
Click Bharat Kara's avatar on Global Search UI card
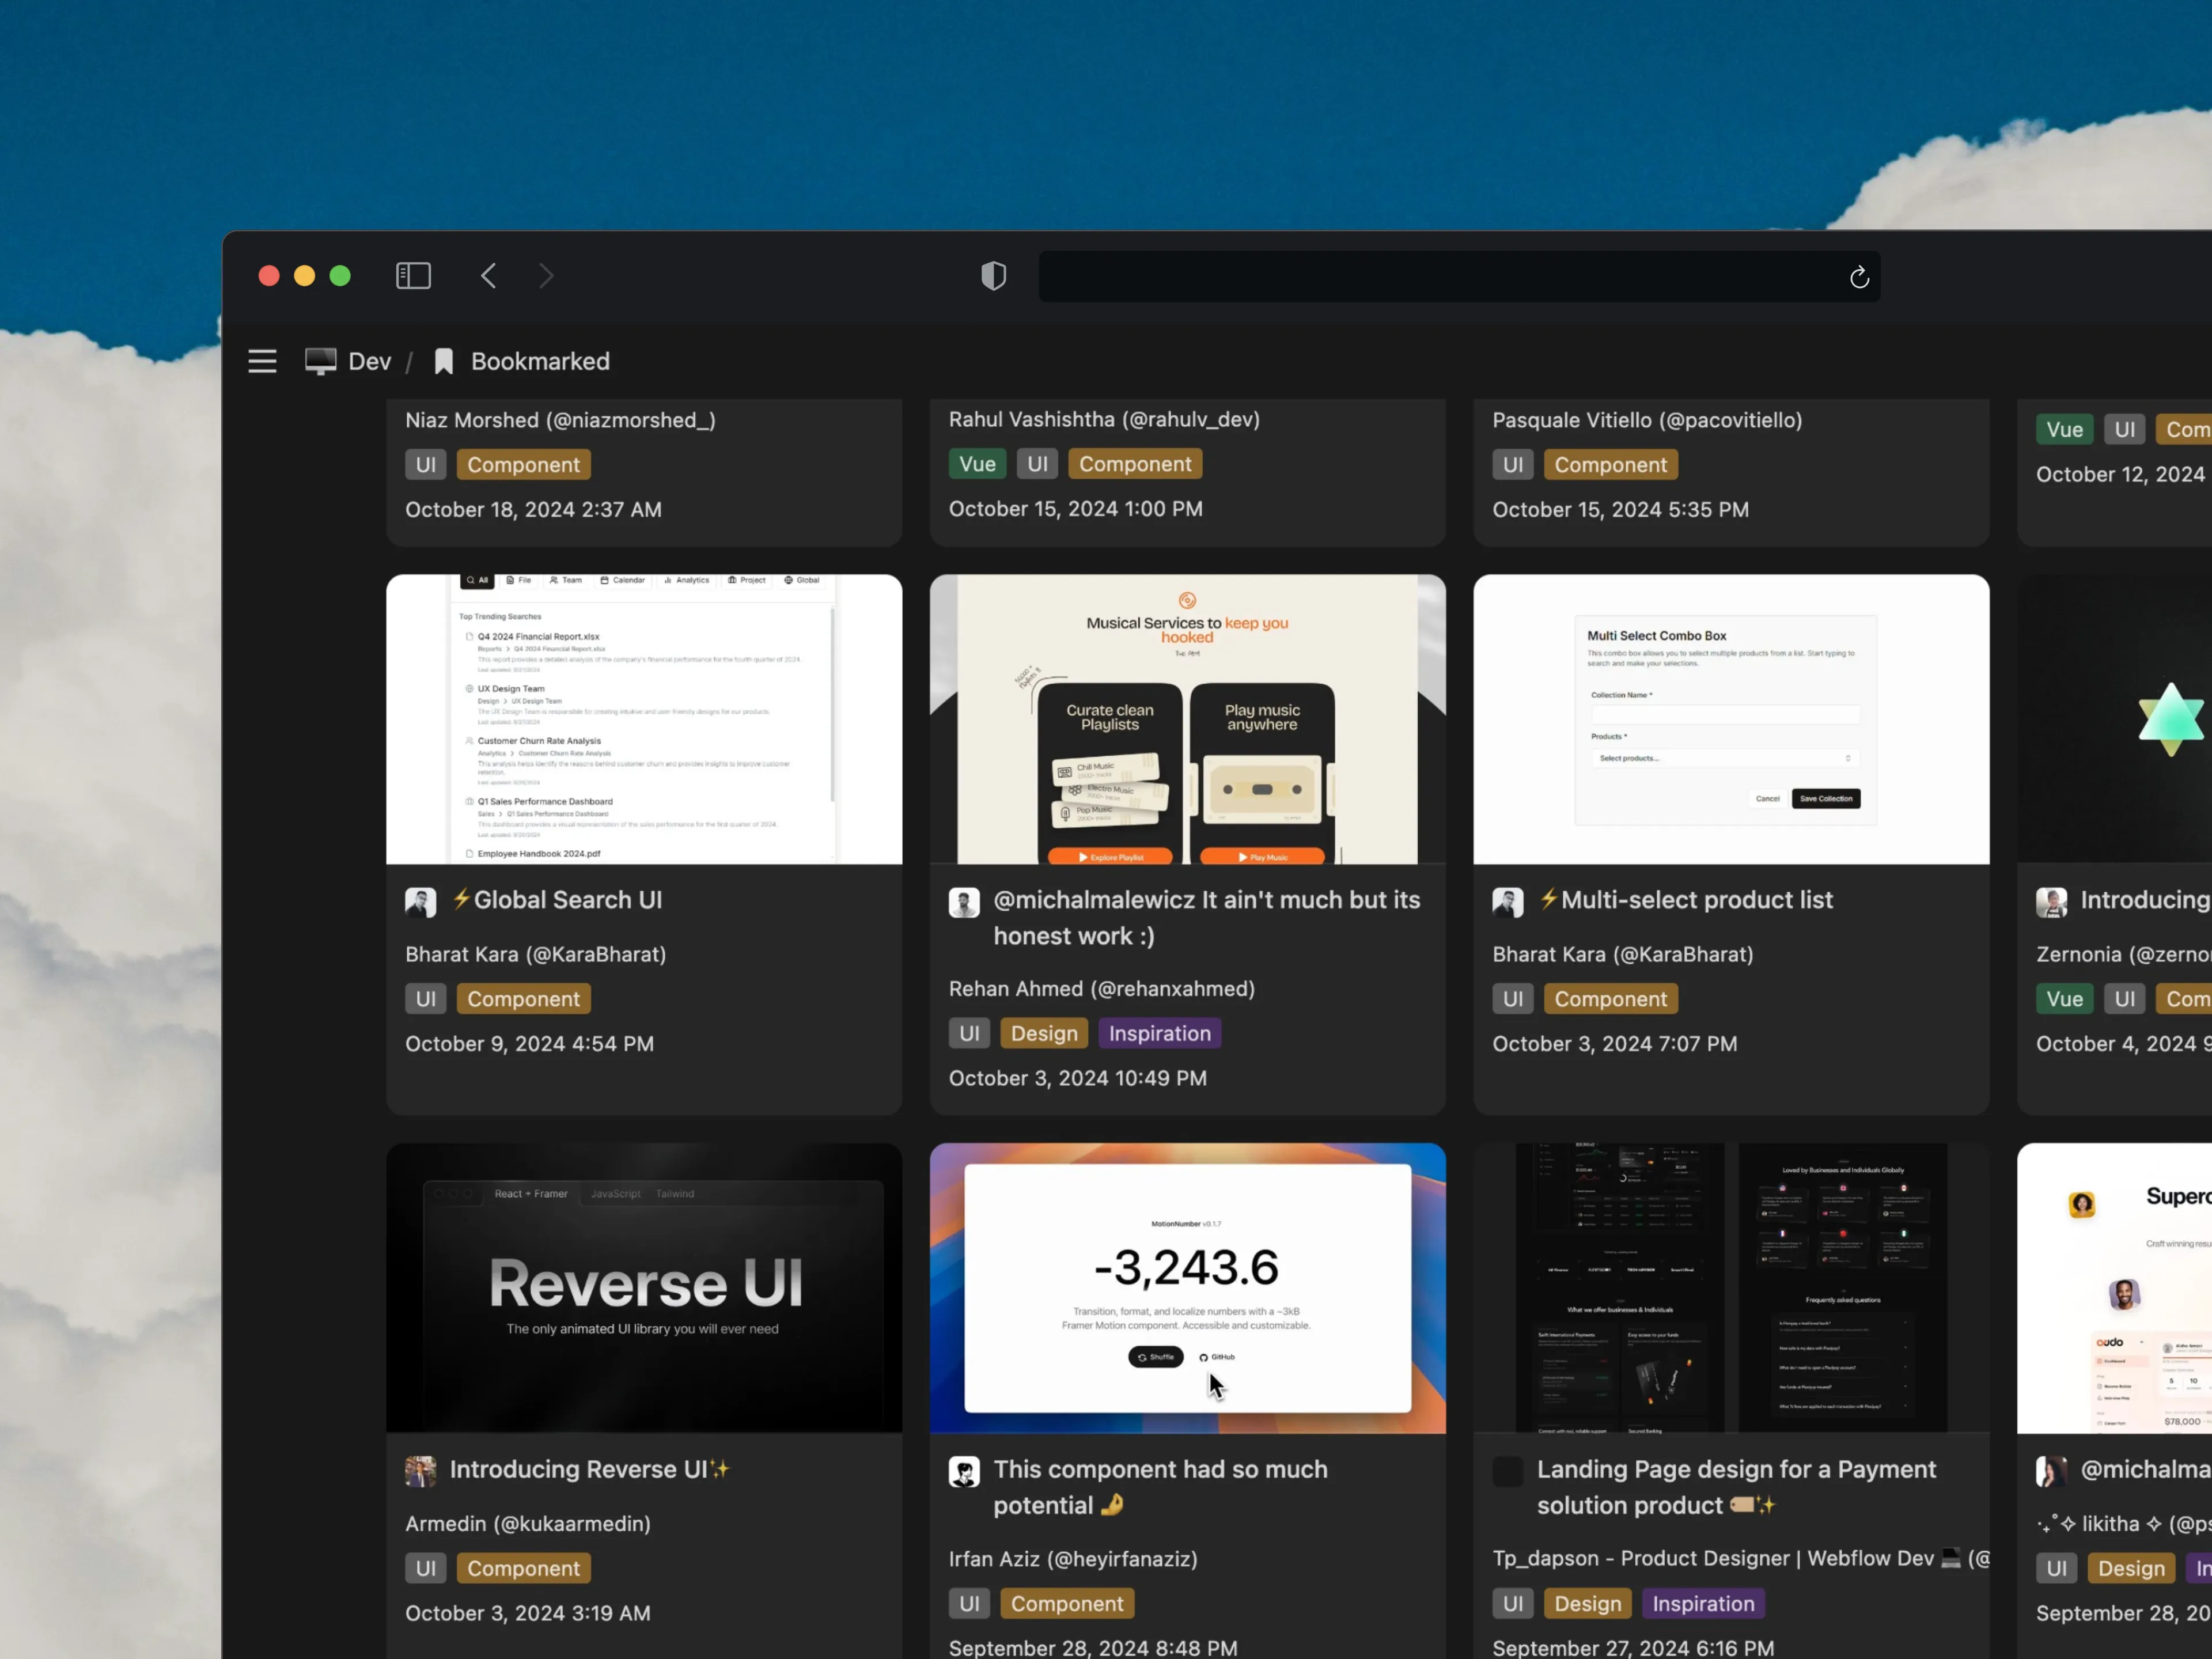(x=420, y=901)
